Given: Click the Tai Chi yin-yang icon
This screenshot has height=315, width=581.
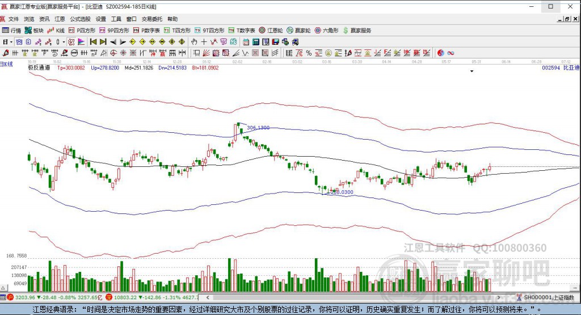Looking at the screenshot, I should 440,53.
